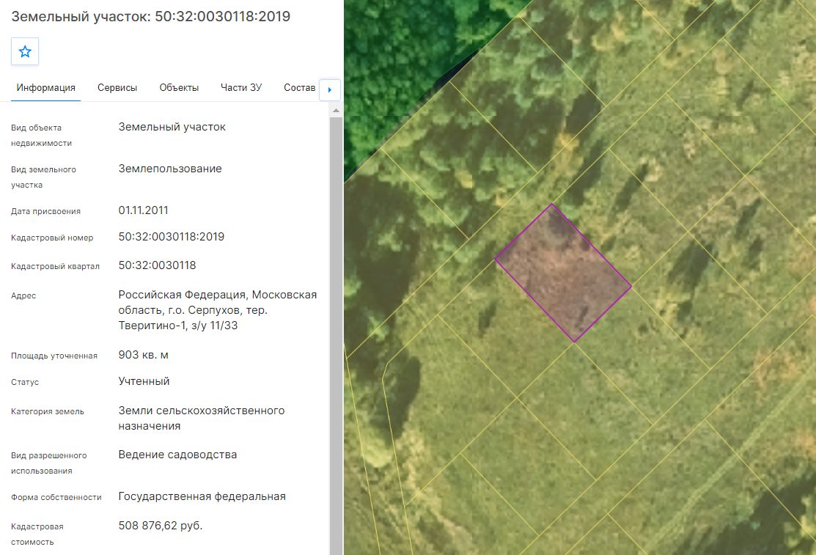816x555 pixels.
Task: Switch to the Объекты tab
Action: click(179, 87)
